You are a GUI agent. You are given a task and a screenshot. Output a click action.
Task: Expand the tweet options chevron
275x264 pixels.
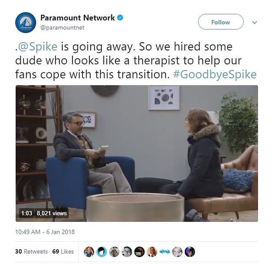[254, 22]
